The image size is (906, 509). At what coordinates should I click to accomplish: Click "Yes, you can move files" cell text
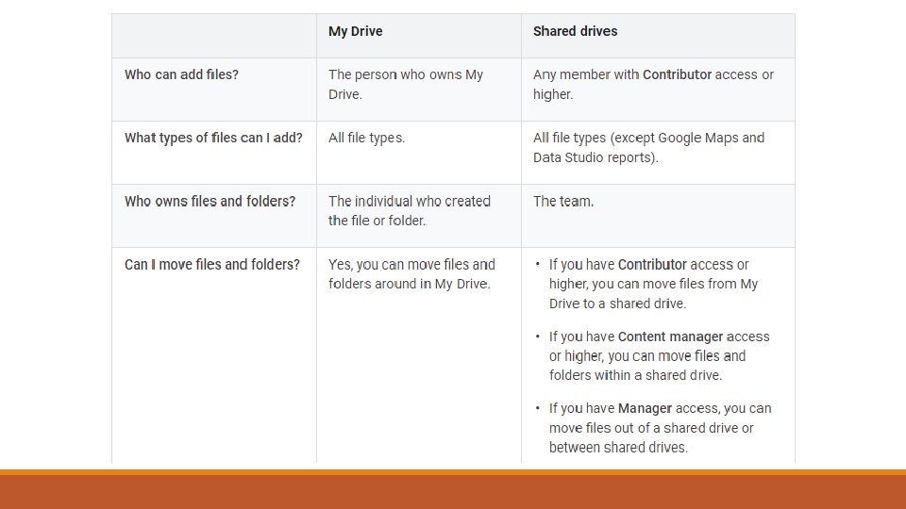pos(411,273)
